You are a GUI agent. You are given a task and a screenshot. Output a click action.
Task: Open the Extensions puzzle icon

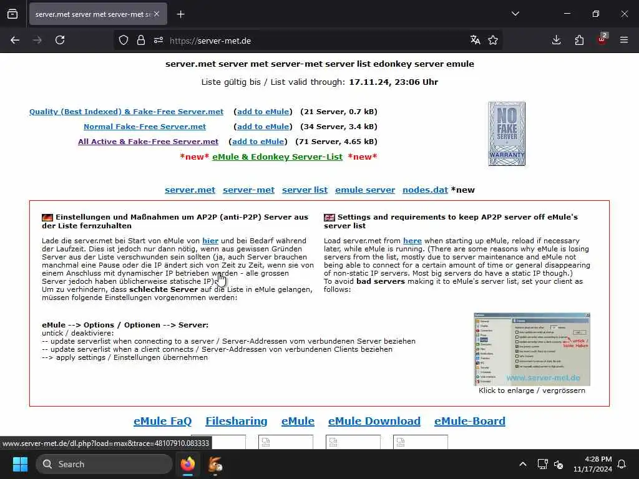click(x=579, y=40)
